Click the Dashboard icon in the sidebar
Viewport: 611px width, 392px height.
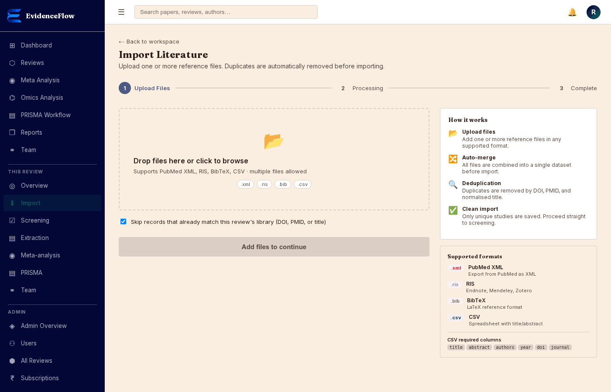(x=12, y=45)
